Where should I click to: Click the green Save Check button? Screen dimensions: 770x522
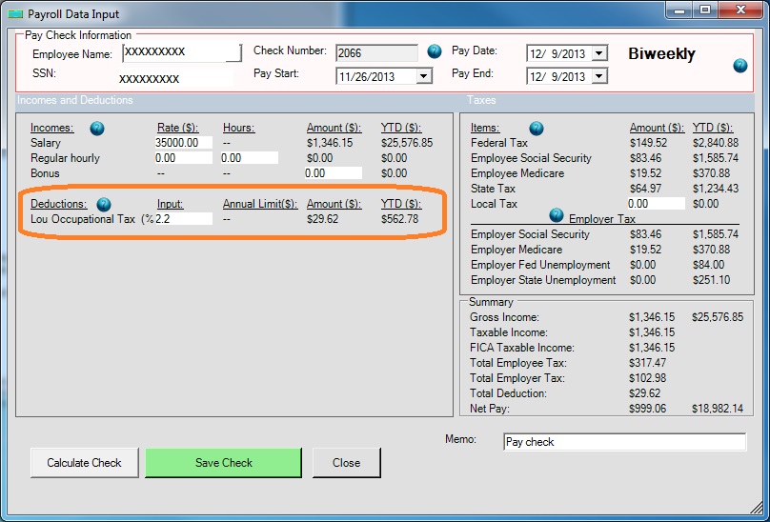click(223, 463)
